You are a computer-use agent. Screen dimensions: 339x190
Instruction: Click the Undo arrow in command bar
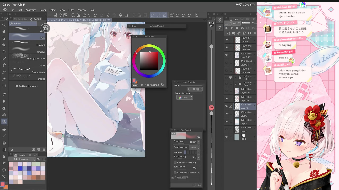(x=95, y=15)
